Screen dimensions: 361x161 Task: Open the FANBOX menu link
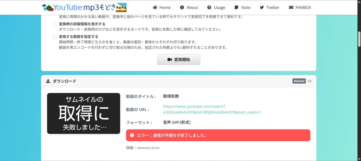[x=300, y=8]
